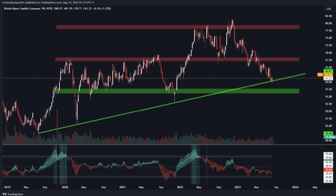Select the upper red resistance zone near 78
336x196 pixels.
[x=177, y=27]
